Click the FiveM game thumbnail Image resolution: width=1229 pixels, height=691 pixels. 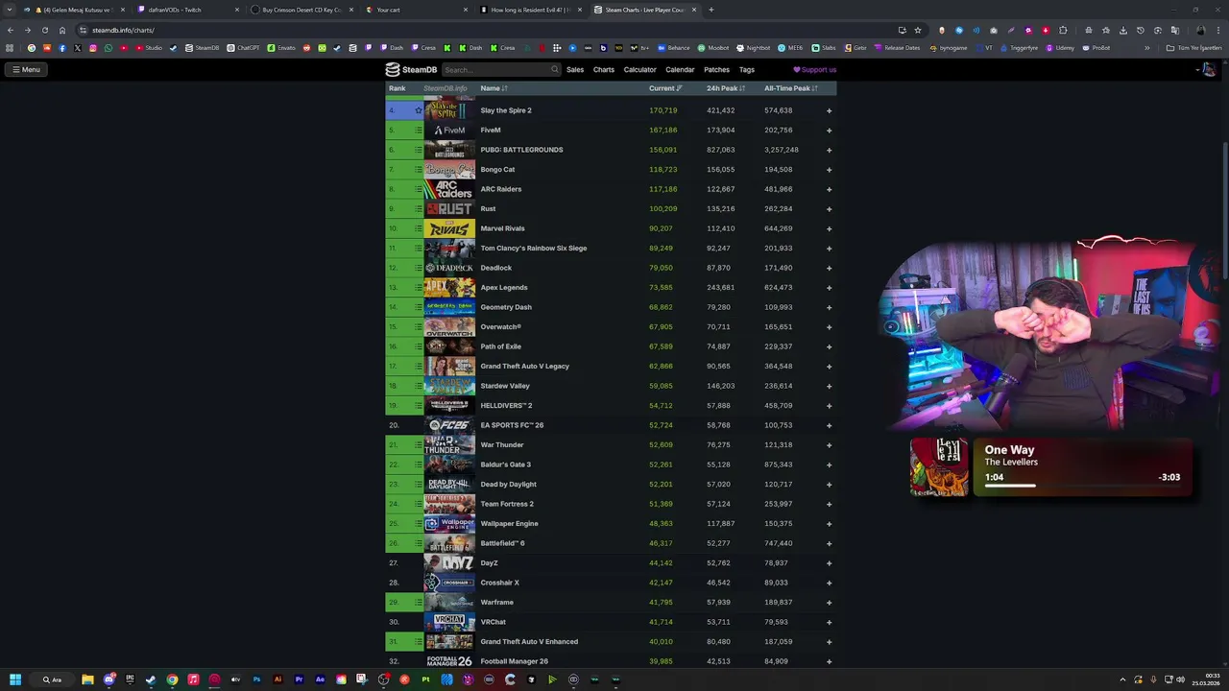coord(449,131)
